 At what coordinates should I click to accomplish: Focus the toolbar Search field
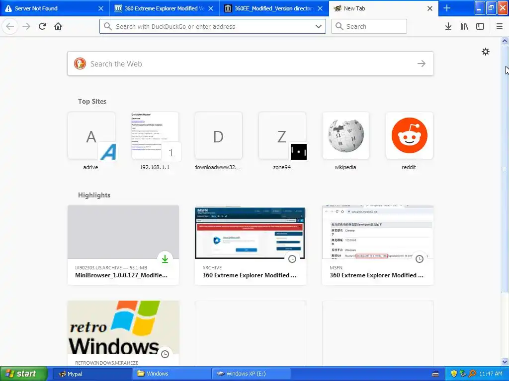coord(369,26)
